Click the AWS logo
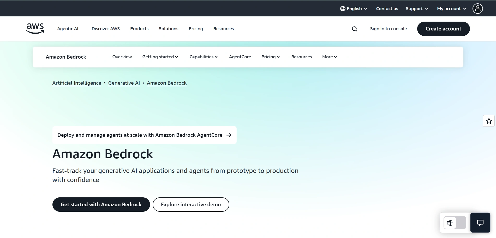The image size is (496, 238). point(35,29)
